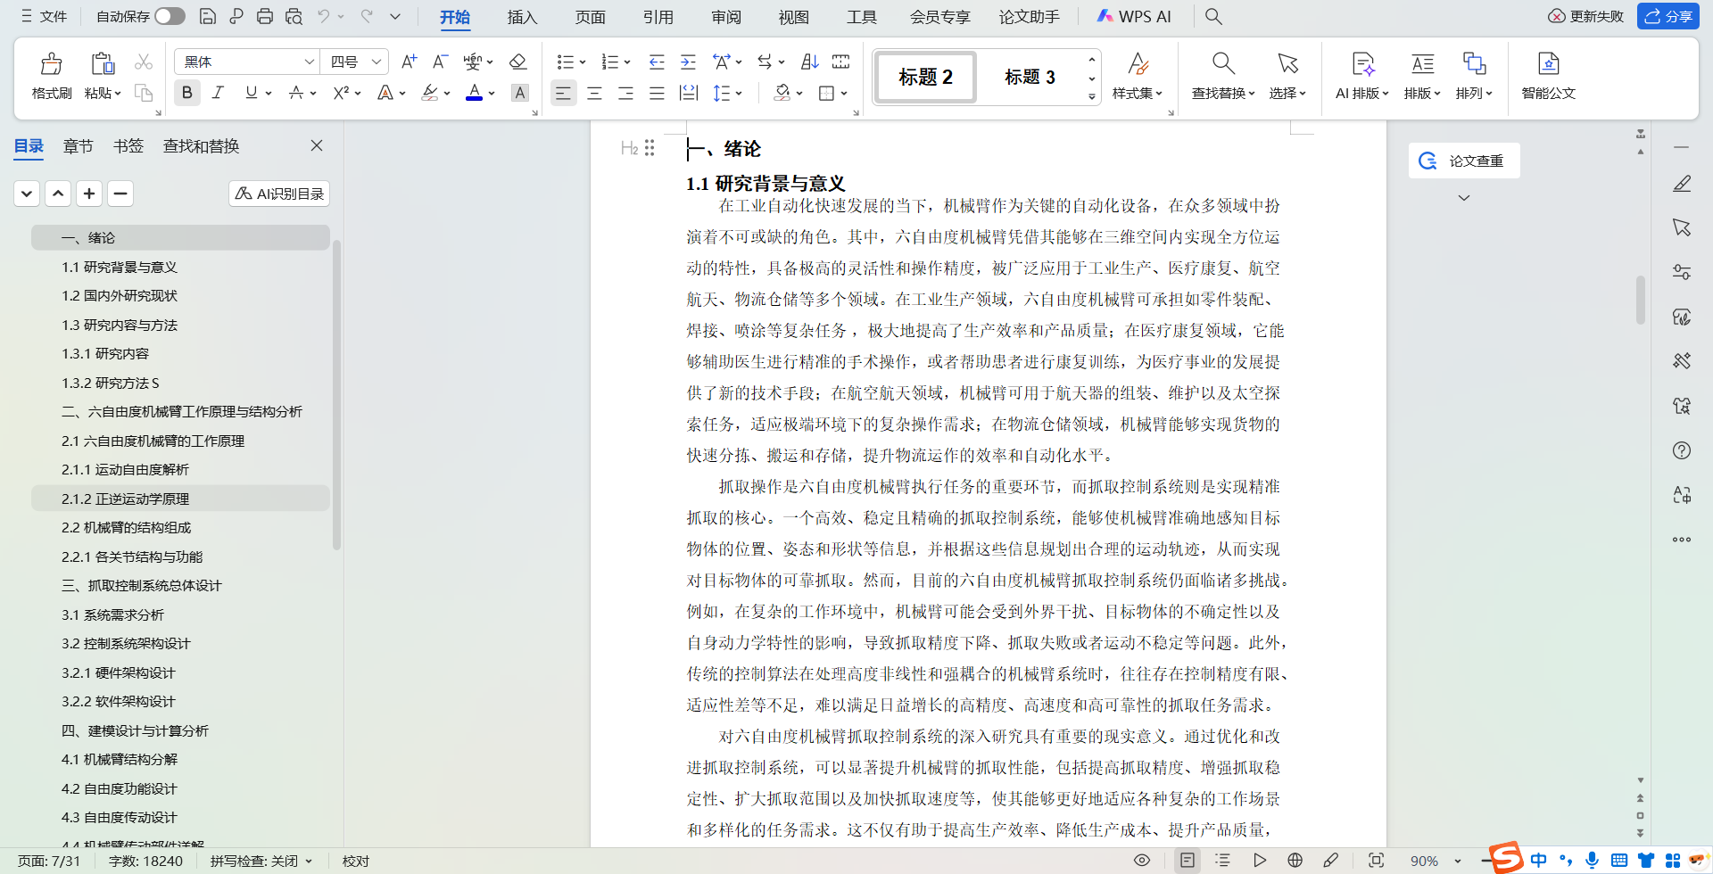
Task: Click the highlight color pen swatch
Action: [x=429, y=93]
